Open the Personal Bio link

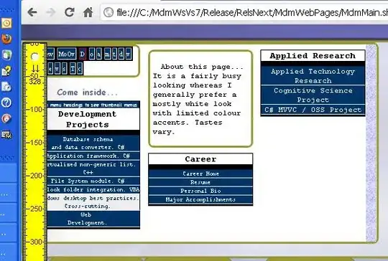(200, 191)
